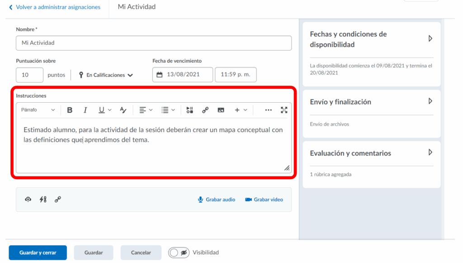
Task: Open the text color picker icon
Action: 123,110
